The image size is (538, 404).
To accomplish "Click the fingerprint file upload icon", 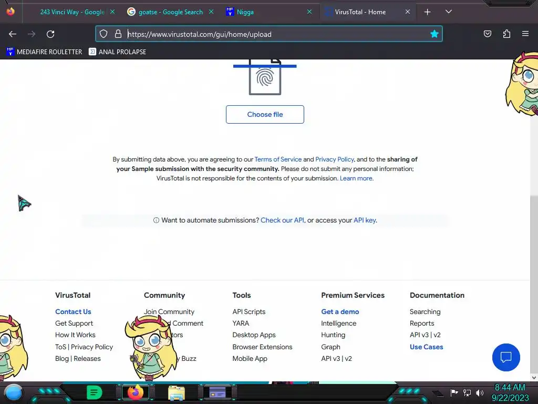I will [x=265, y=77].
